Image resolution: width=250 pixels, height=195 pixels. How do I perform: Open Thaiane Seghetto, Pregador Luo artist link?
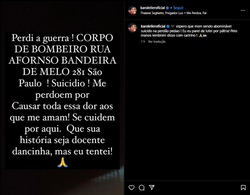point(162,13)
